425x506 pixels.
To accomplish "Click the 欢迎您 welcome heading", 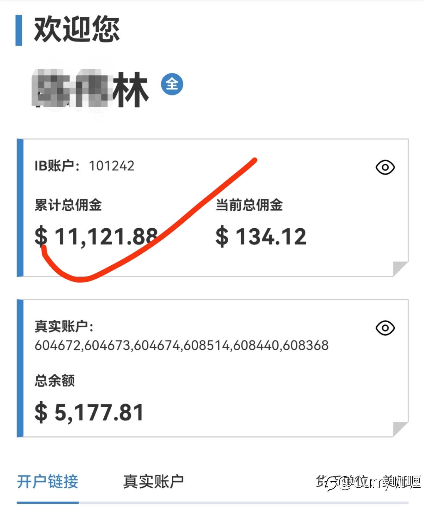I will pyautogui.click(x=77, y=29).
